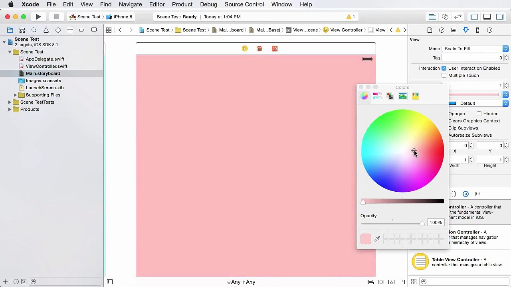Screen dimensions: 511x287
Task: Toggle the Debug area visibility
Action: click(x=487, y=17)
